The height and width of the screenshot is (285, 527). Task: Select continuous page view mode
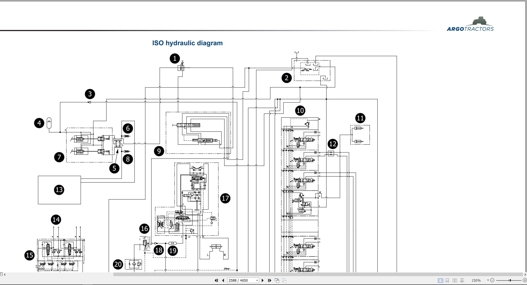(447, 280)
